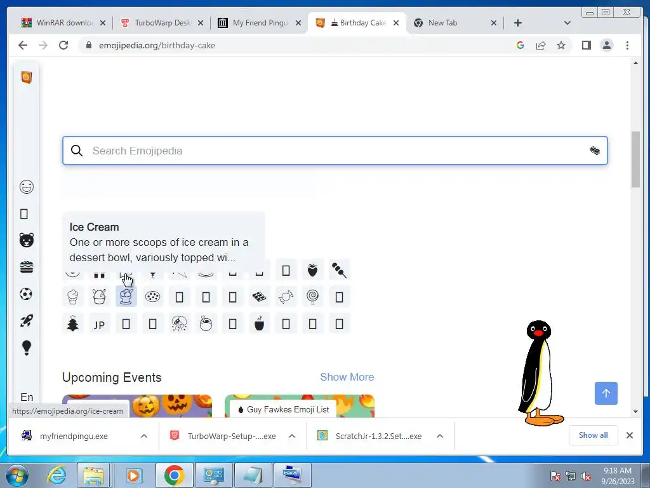650x488 pixels.
Task: Click the random emoji dice icon
Action: click(595, 151)
